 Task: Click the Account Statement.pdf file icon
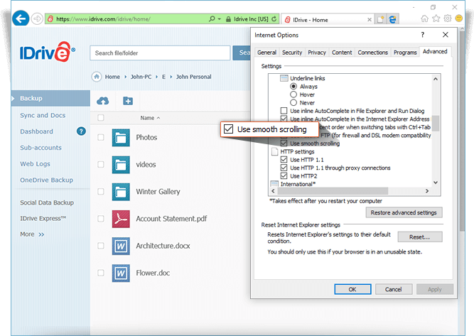pos(121,219)
